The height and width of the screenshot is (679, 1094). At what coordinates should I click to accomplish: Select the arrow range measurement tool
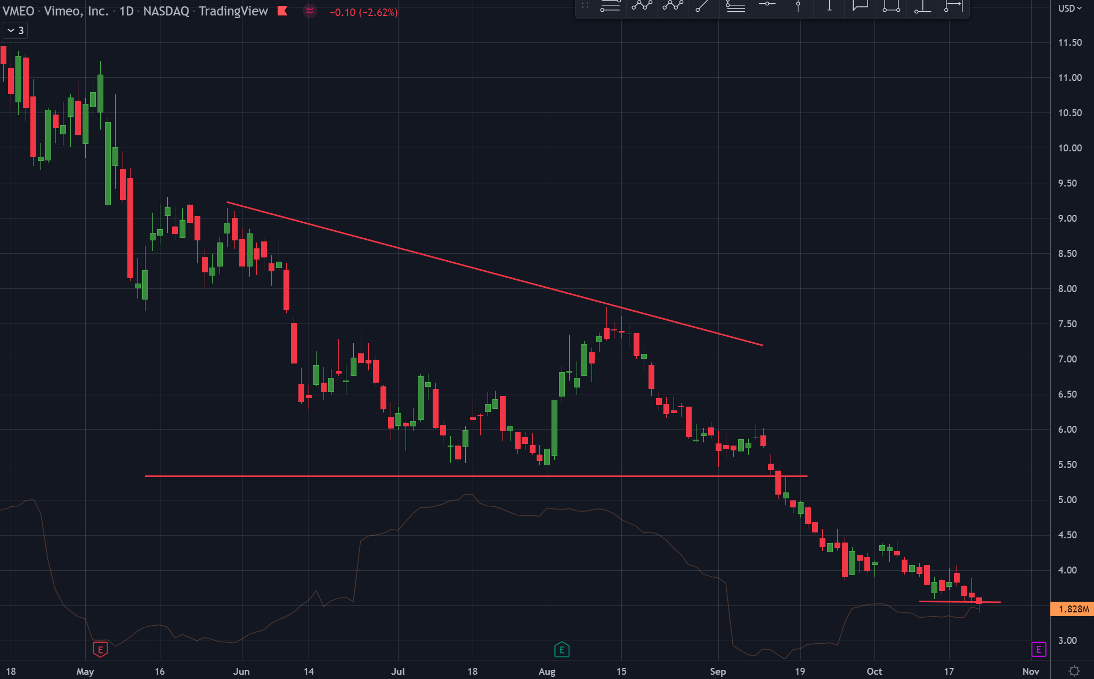tap(953, 6)
